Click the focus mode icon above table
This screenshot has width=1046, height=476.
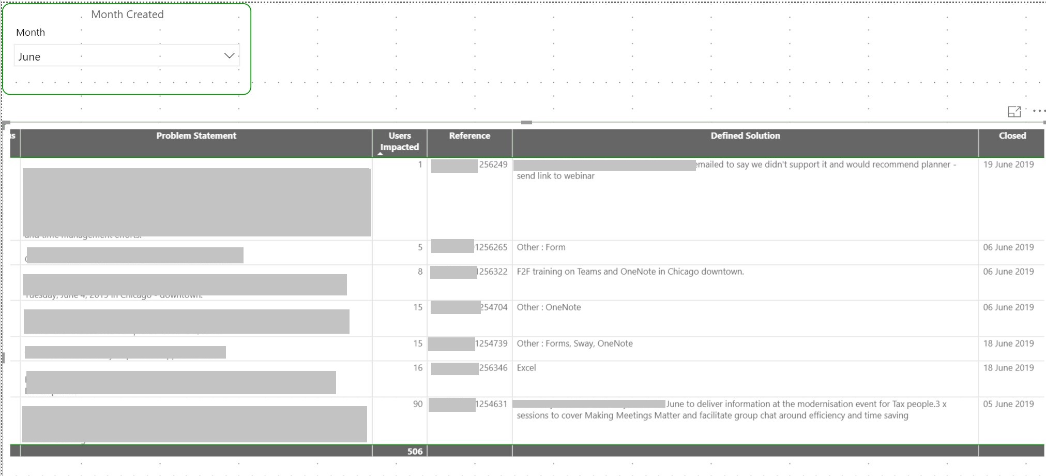tap(1014, 111)
